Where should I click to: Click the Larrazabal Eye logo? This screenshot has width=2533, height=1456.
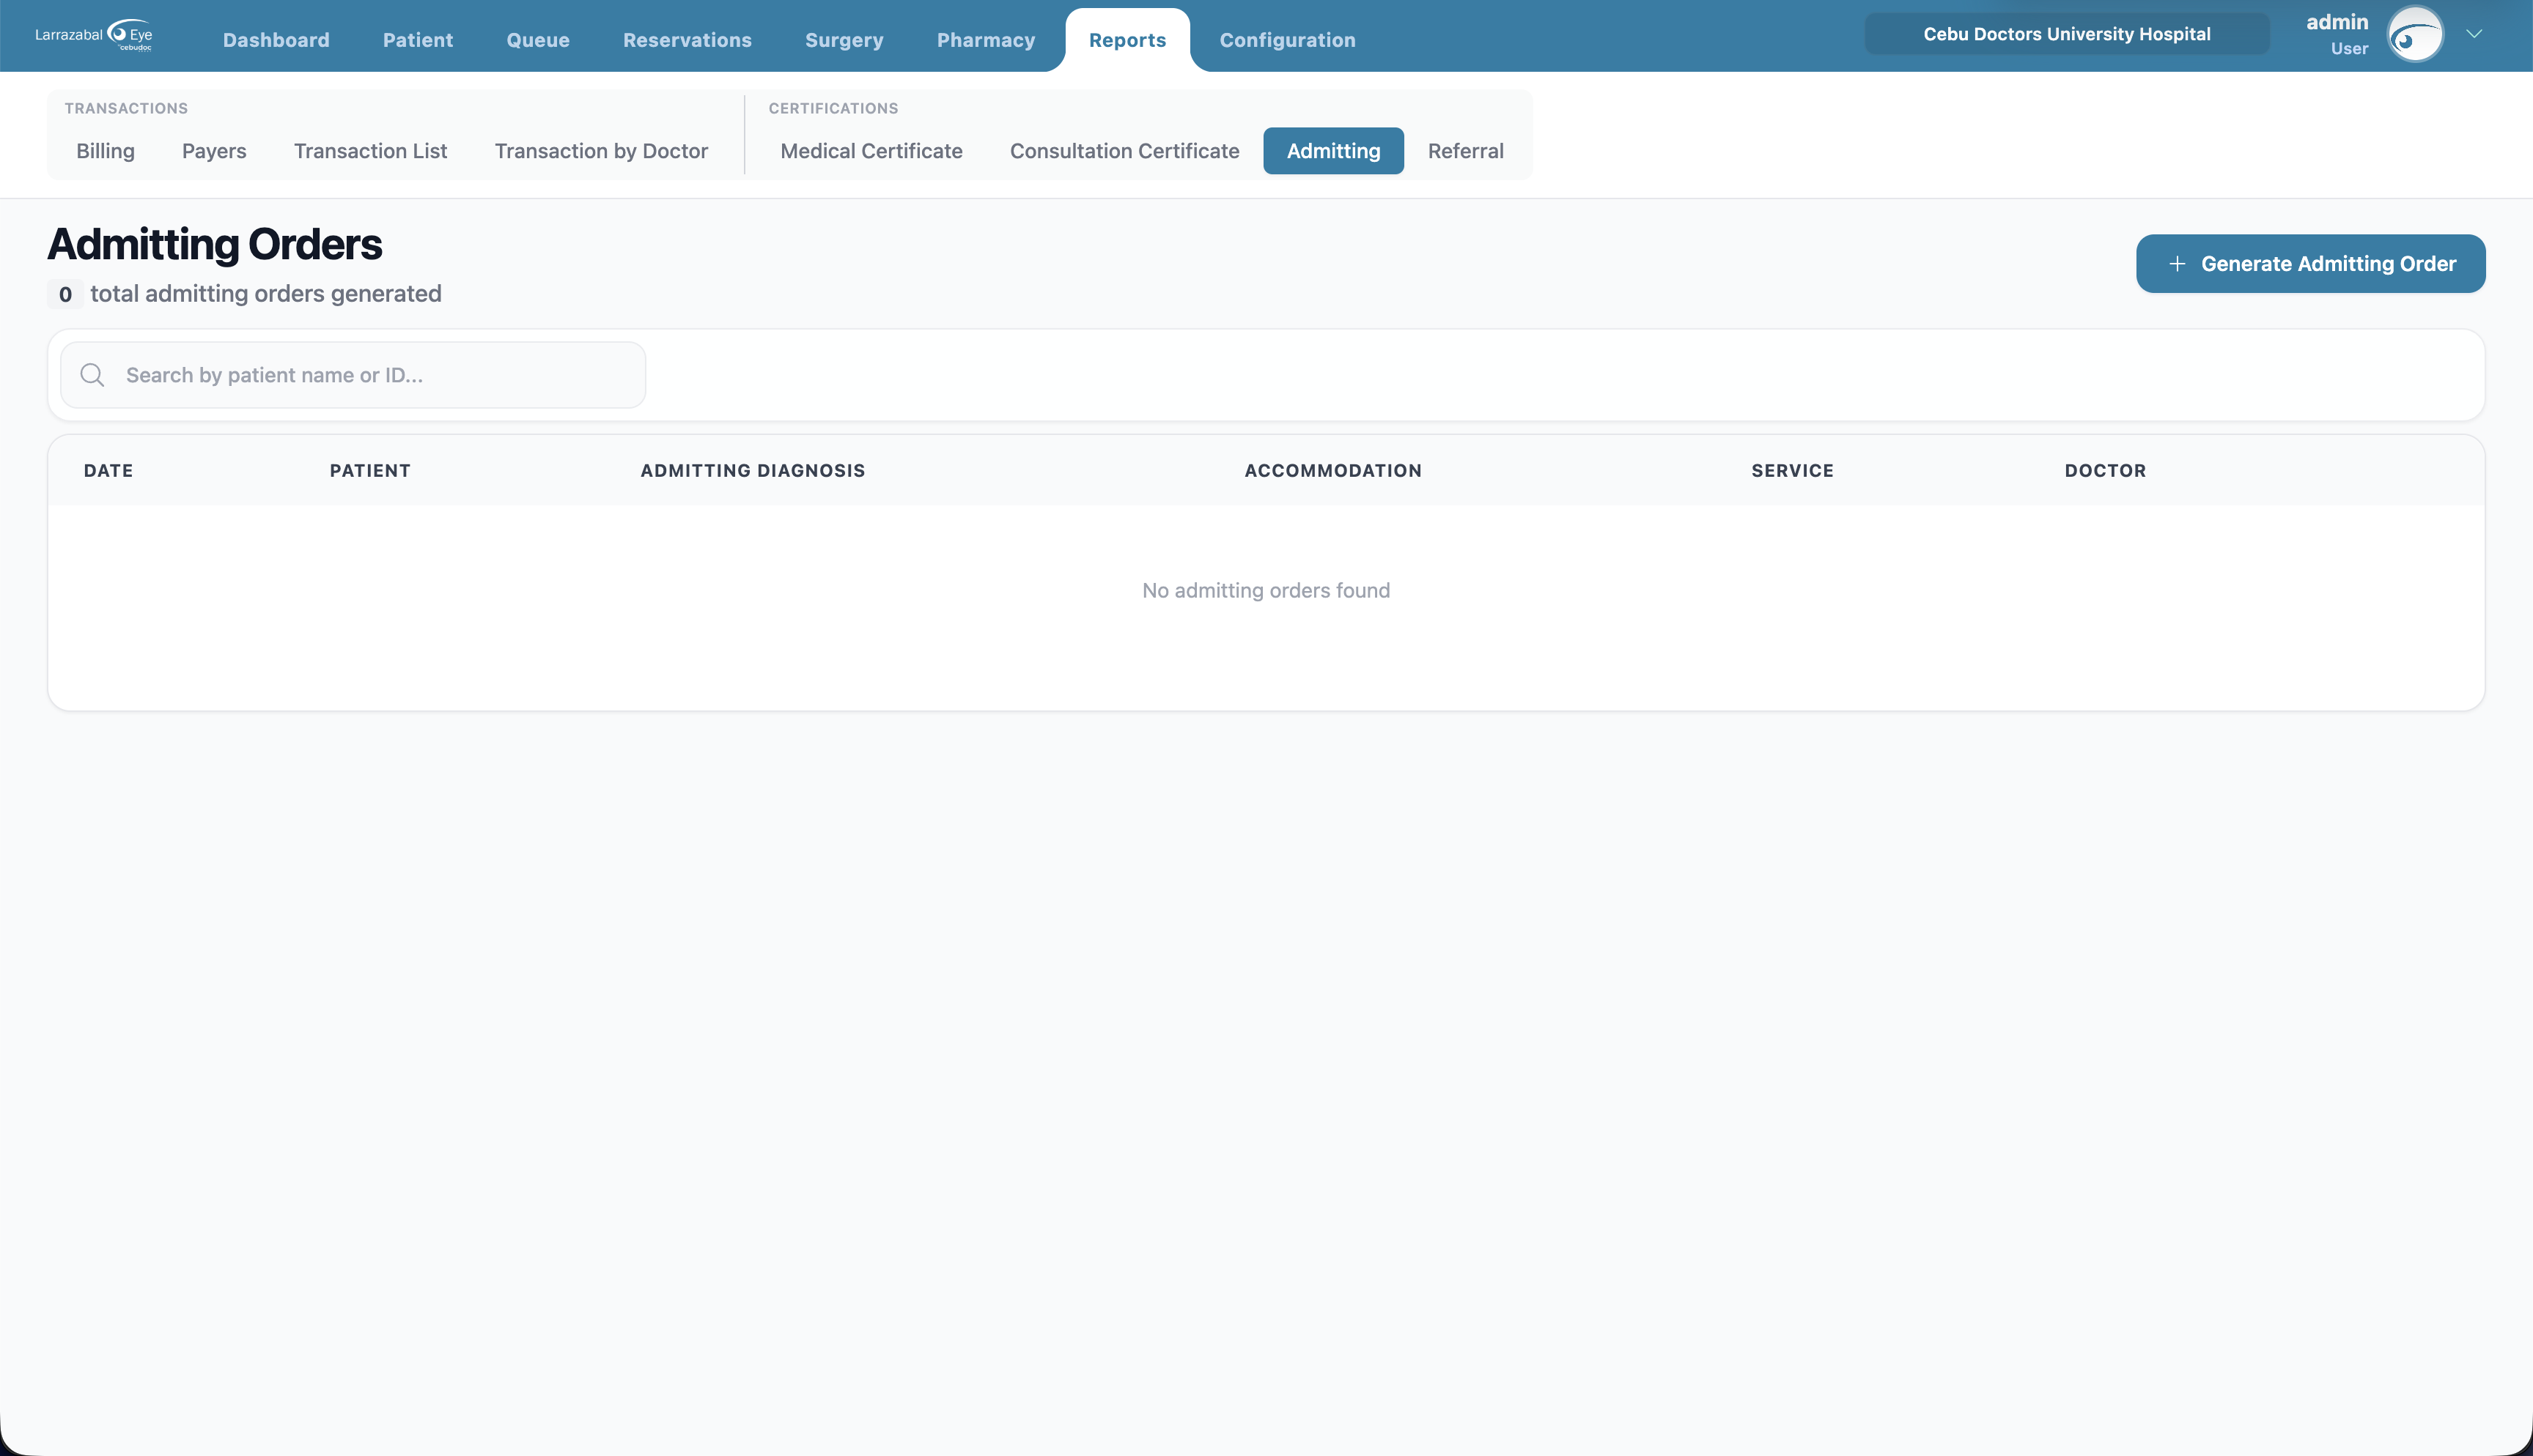tap(94, 35)
